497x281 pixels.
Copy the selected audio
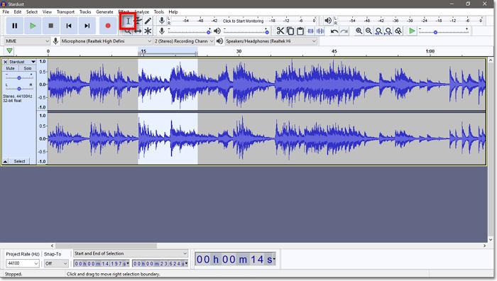(x=290, y=31)
